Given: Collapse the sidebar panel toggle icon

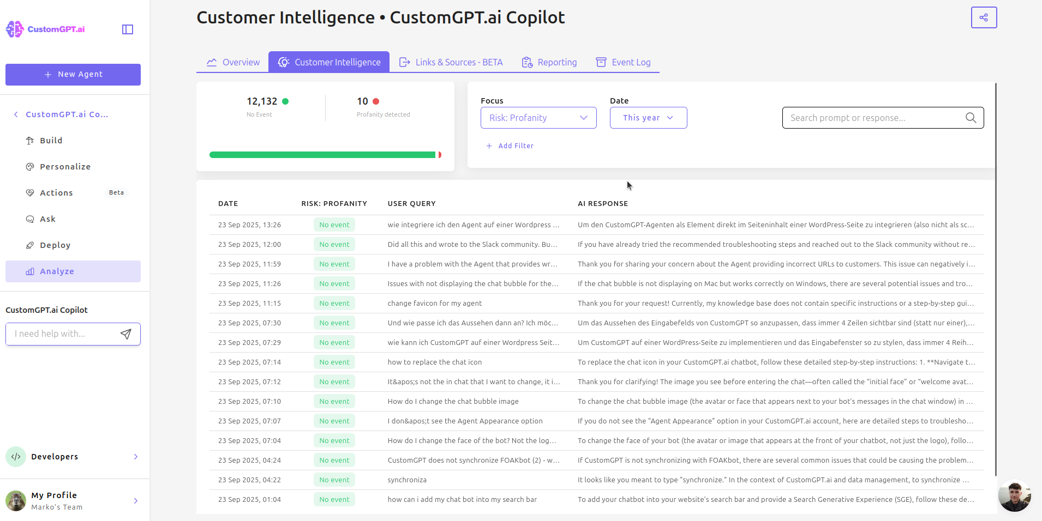Looking at the screenshot, I should coord(128,29).
